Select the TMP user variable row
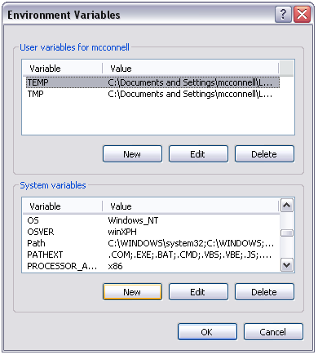The width and height of the screenshot is (318, 359). 152,94
